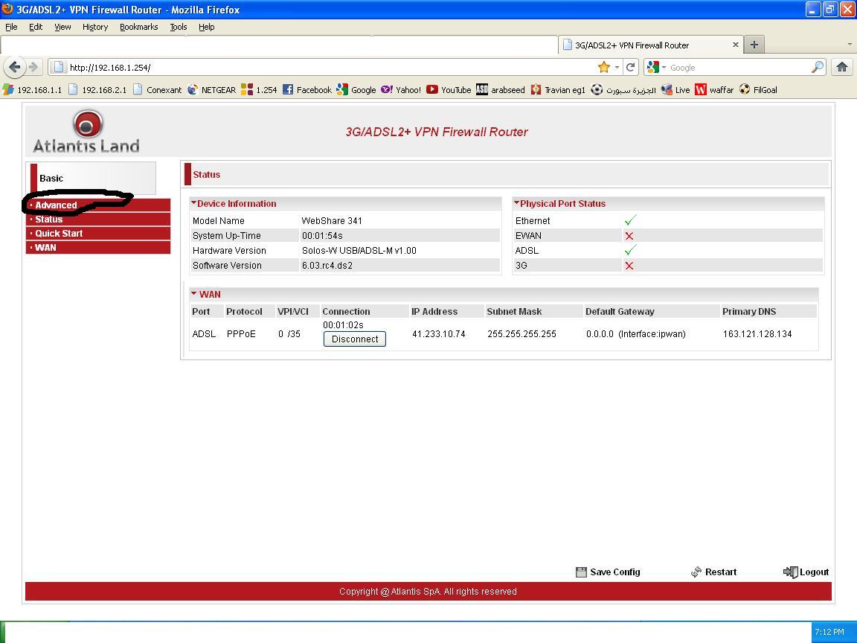Open the waffar bookmark

714,89
